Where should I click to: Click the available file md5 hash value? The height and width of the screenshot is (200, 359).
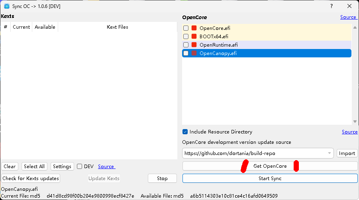click(234, 196)
